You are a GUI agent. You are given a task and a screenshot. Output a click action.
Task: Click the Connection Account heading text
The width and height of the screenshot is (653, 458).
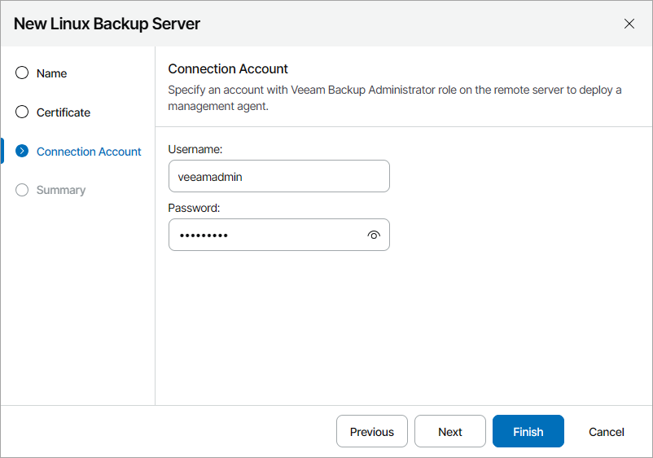[x=228, y=69]
